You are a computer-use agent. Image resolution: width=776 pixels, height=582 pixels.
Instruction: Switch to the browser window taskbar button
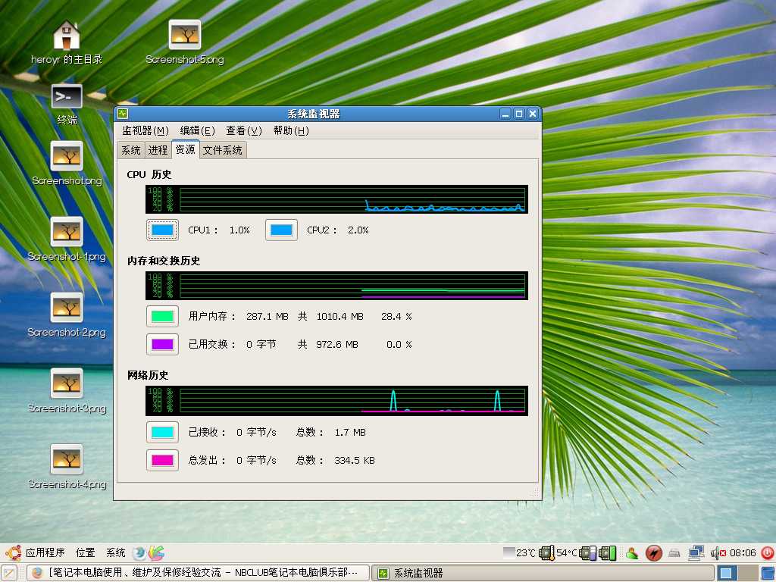click(x=199, y=573)
